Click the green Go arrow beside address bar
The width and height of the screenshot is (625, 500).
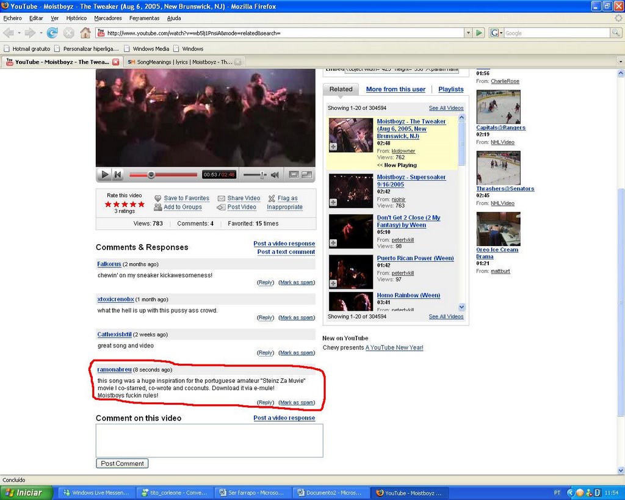click(479, 33)
